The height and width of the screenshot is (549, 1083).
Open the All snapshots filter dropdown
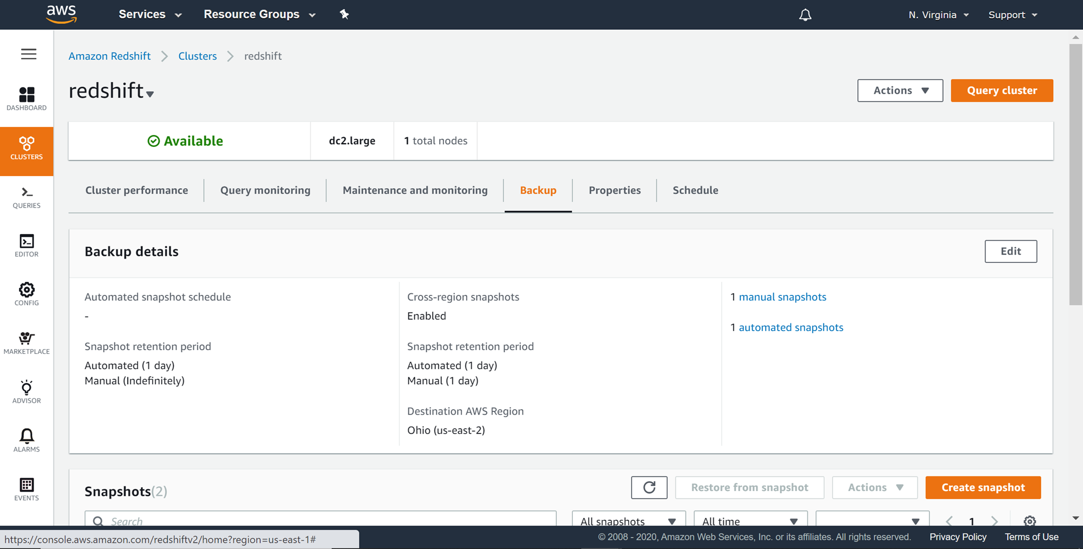coord(628,521)
